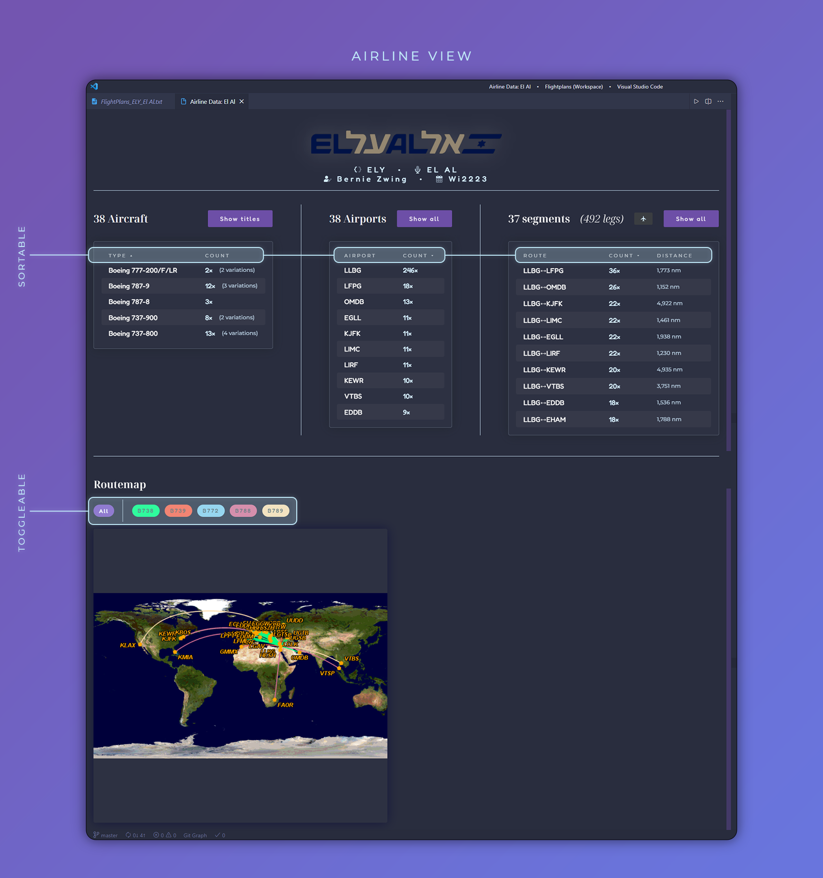
Task: Click the split editor icon
Action: 708,101
